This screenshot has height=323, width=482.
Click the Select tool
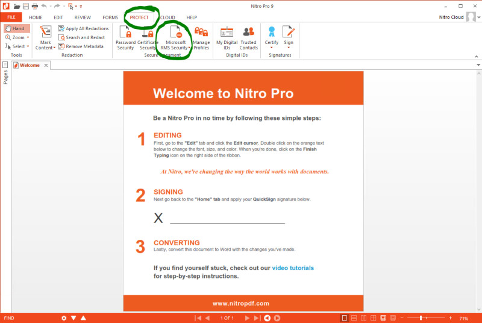click(15, 46)
